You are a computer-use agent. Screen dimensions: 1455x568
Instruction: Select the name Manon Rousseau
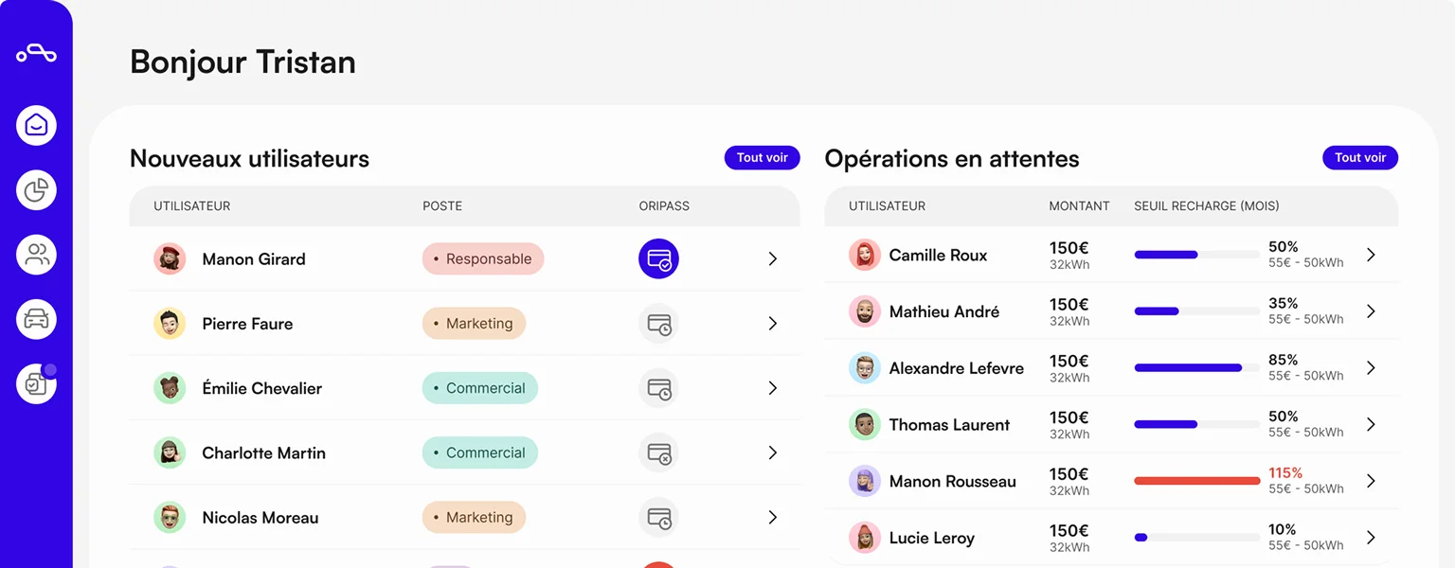coord(953,482)
